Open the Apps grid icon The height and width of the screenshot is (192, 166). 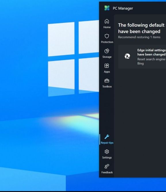107,66
